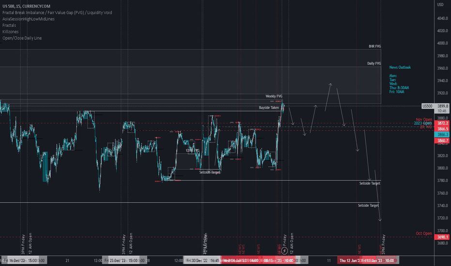Select the Daily FVG annotation
This screenshot has height=266, width=451.
(374, 63)
